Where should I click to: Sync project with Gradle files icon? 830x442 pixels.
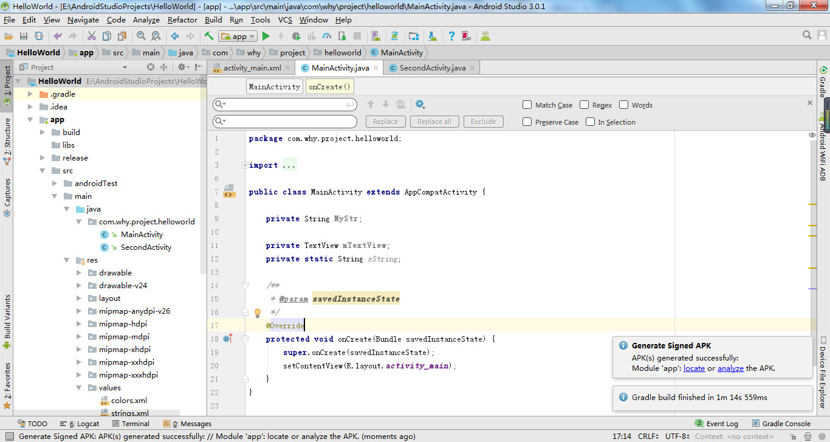395,36
